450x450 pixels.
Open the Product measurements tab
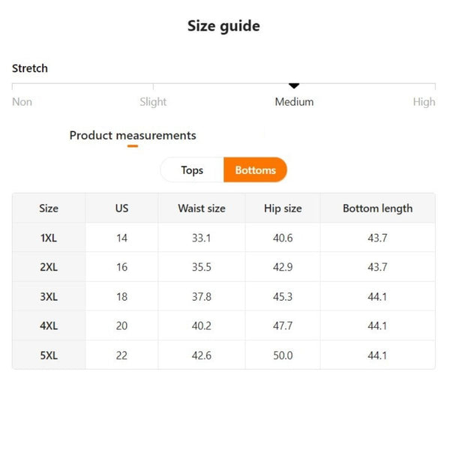click(133, 136)
